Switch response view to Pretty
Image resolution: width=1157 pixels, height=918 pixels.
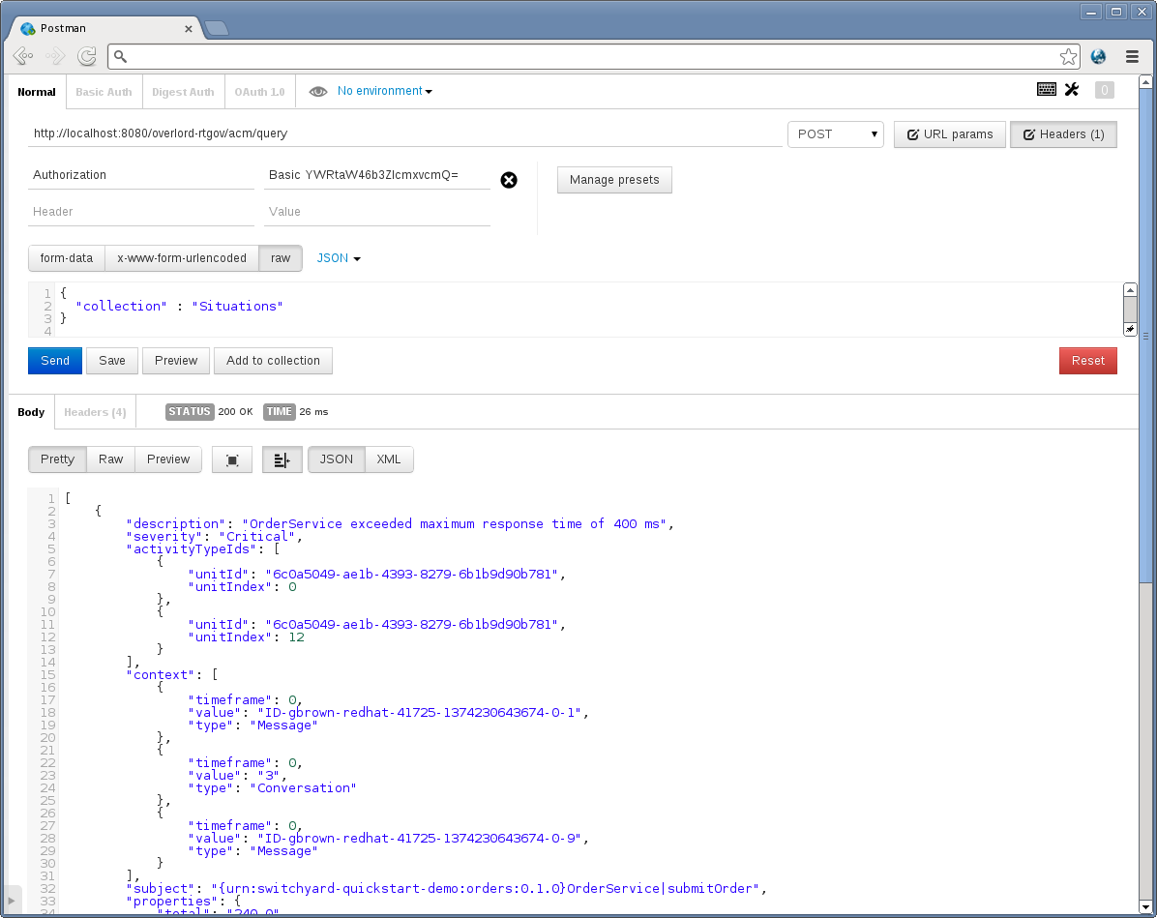pyautogui.click(x=57, y=459)
